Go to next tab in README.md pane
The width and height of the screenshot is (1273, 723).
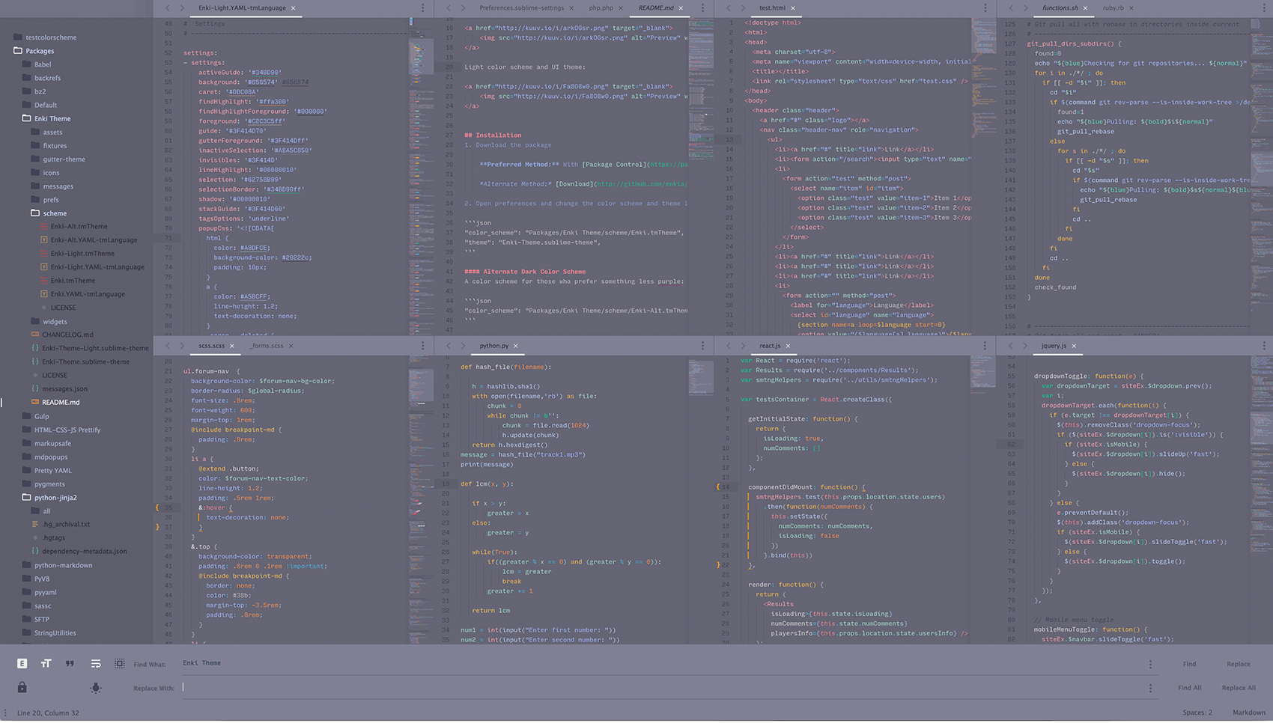463,8
